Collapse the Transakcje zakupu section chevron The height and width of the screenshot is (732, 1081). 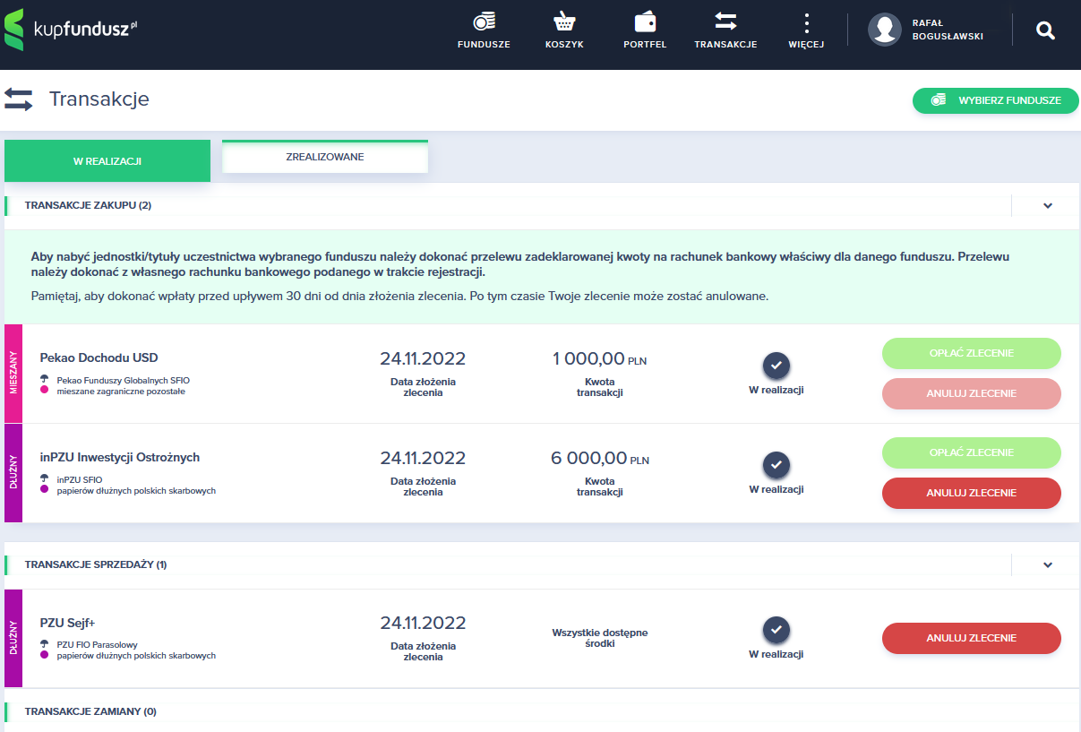point(1048,206)
